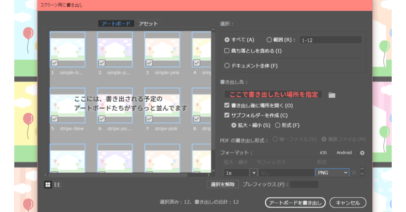The image size is (406, 212).
Task: Select ドキュメント全体 (F) radio option
Action: 227,66
